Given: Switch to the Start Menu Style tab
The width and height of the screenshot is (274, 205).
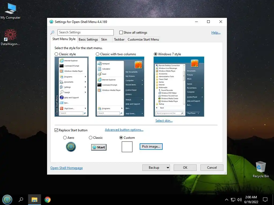Looking at the screenshot, I should click(64, 39).
